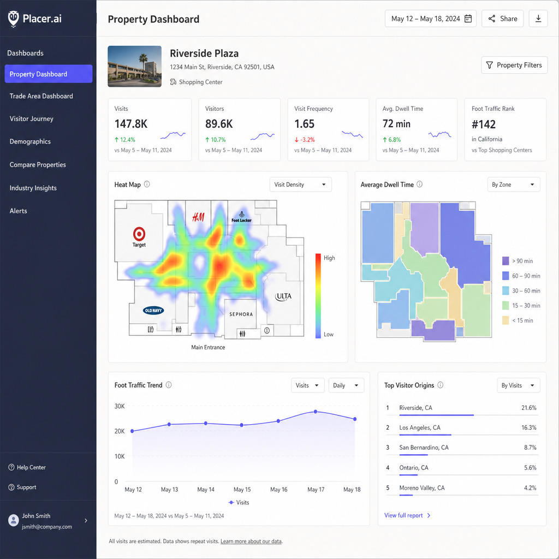Click the Placer.ai logo
This screenshot has width=559, height=559.
[34, 19]
